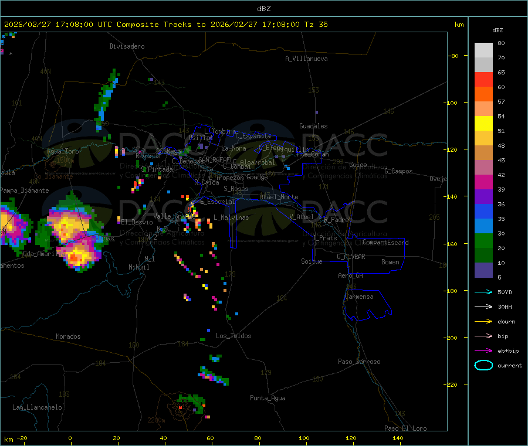Click the 'Soitue' map label

tap(312, 261)
